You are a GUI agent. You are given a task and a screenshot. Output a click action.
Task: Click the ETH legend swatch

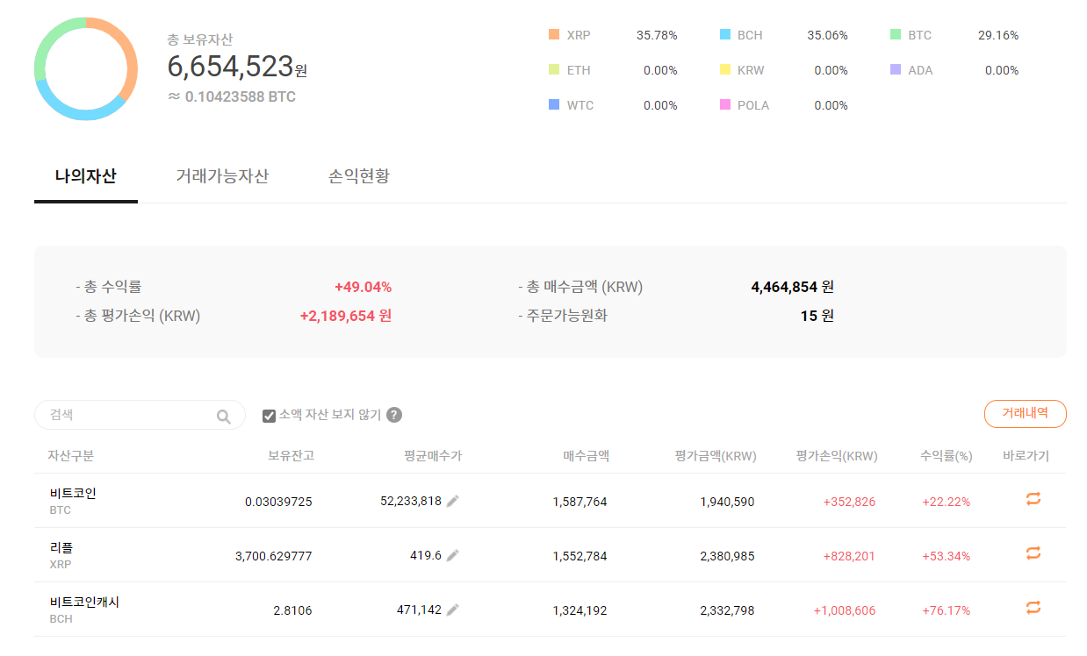click(554, 70)
